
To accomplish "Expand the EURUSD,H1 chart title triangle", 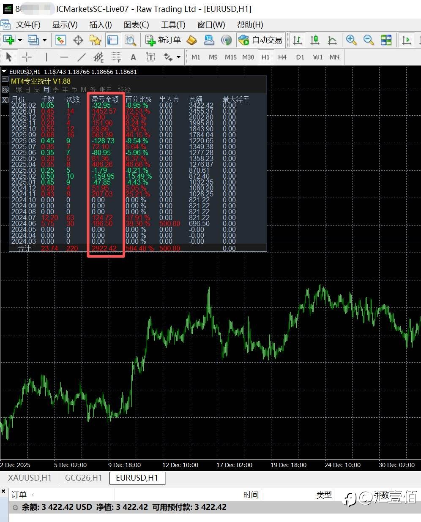I will pos(4,72).
